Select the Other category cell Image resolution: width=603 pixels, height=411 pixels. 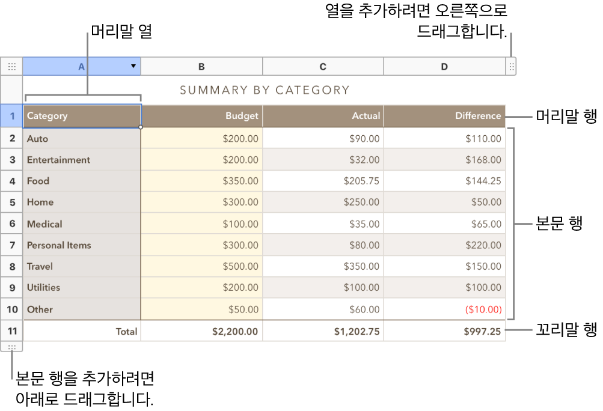(82, 309)
